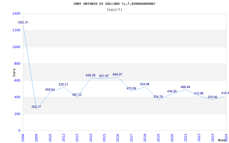Click x-axis year 2010
Image resolution: width=229 pixels, height=143 pixels.
pos(50,138)
